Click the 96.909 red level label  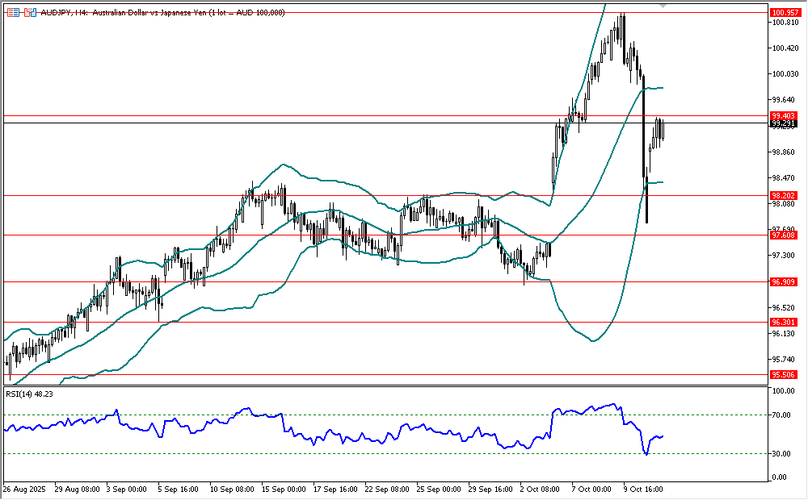point(785,281)
